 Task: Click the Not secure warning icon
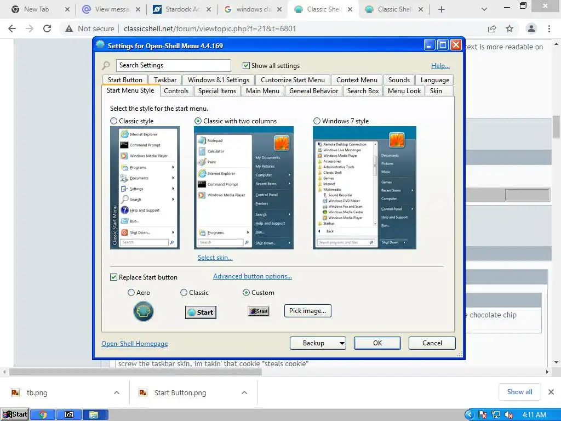69,29
